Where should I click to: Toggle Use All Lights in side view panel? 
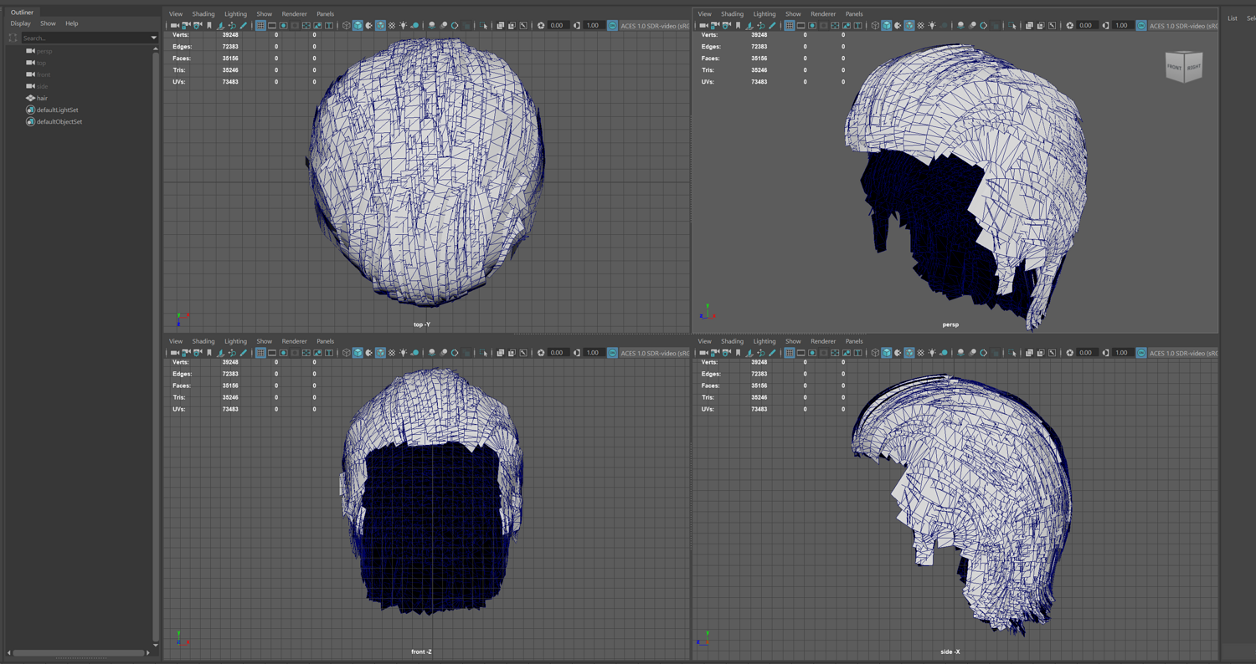[x=932, y=353]
